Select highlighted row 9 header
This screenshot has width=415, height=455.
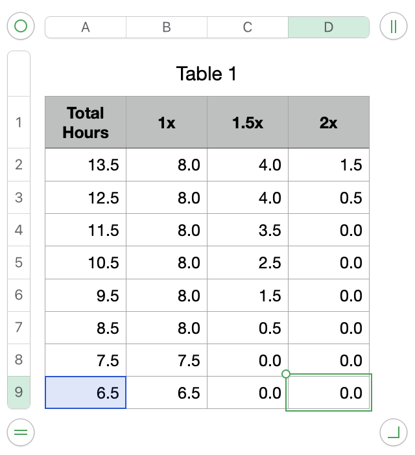coord(19,392)
